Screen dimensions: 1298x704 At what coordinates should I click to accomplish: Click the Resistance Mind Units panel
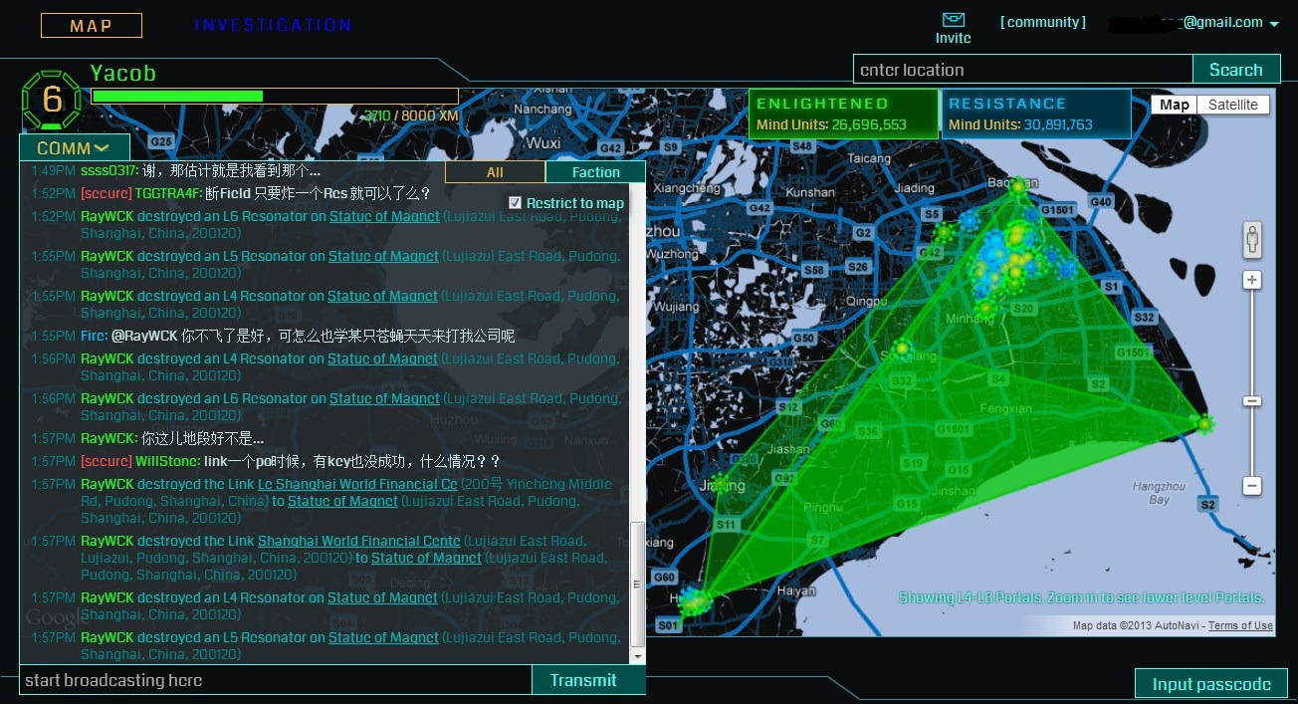(1036, 114)
